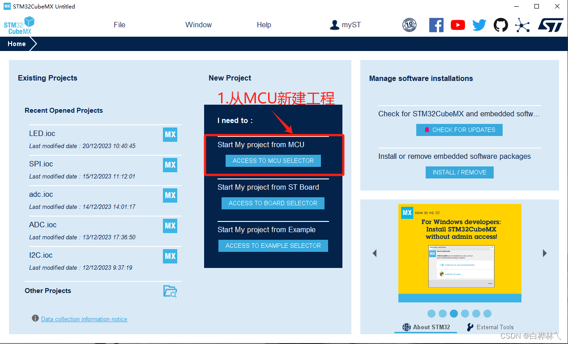This screenshot has width=568, height=344.
Task: Open SPI.ioc using its MX icon
Action: 170,165
